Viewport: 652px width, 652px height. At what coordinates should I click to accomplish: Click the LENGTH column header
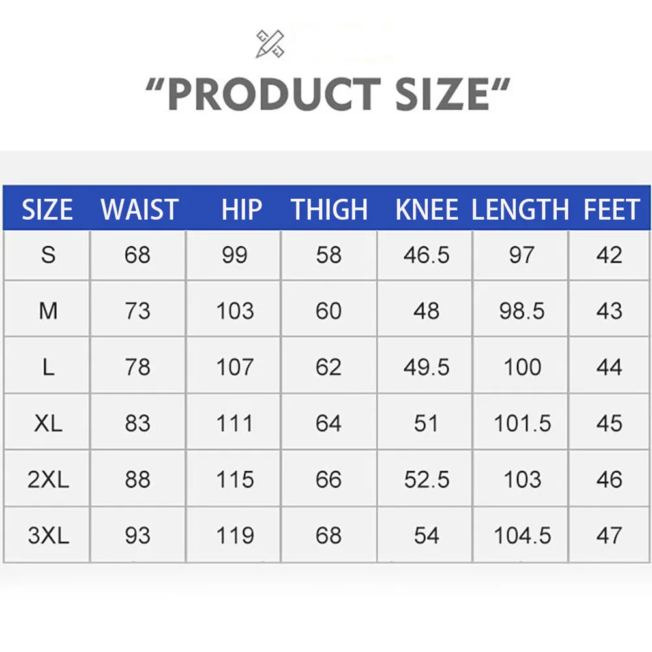tap(520, 210)
